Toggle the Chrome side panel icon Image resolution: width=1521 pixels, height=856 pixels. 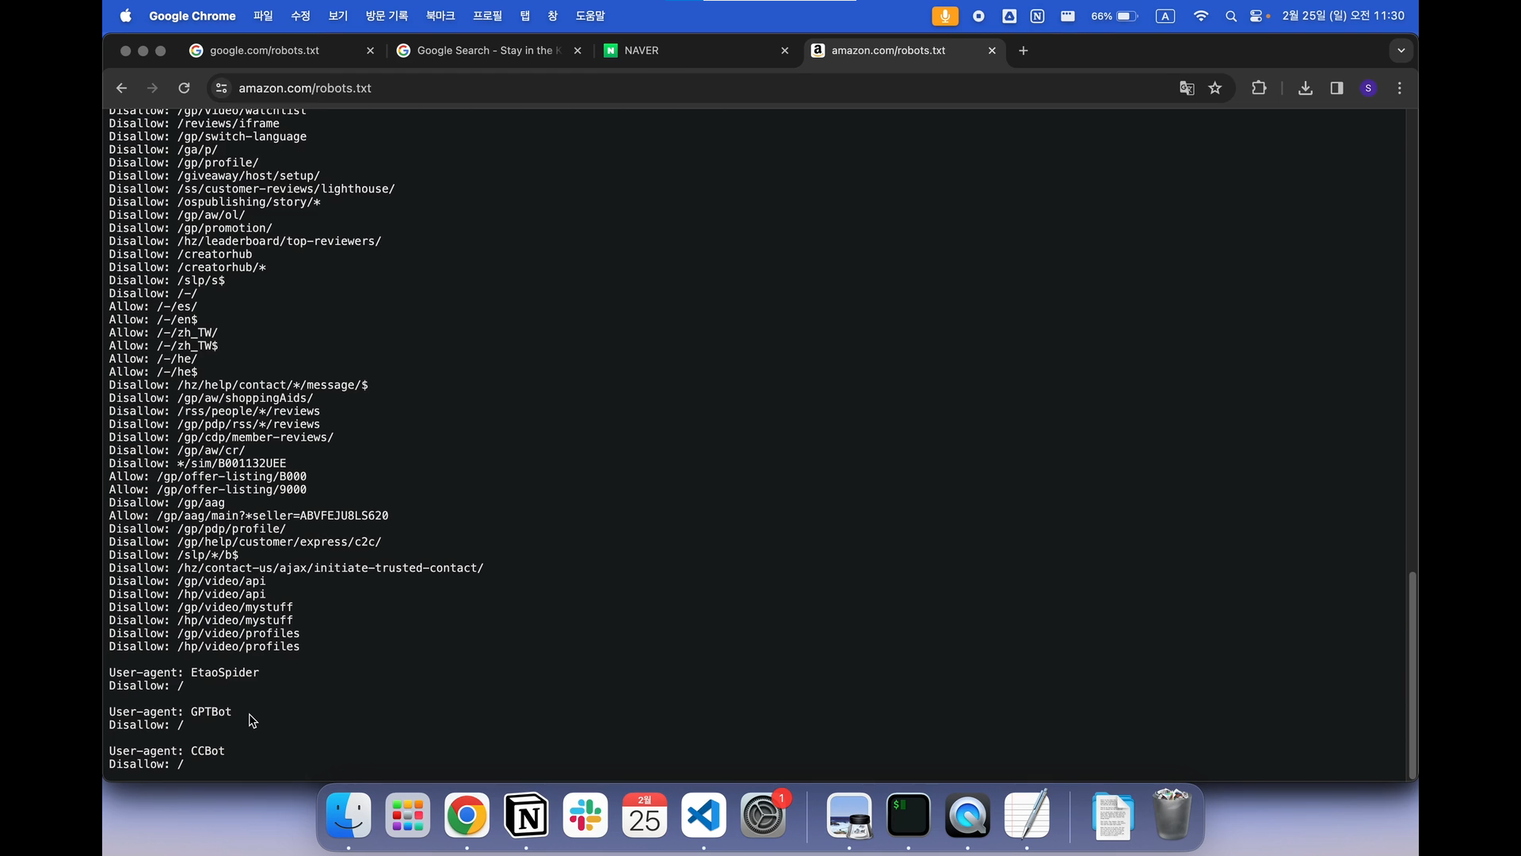tap(1337, 88)
